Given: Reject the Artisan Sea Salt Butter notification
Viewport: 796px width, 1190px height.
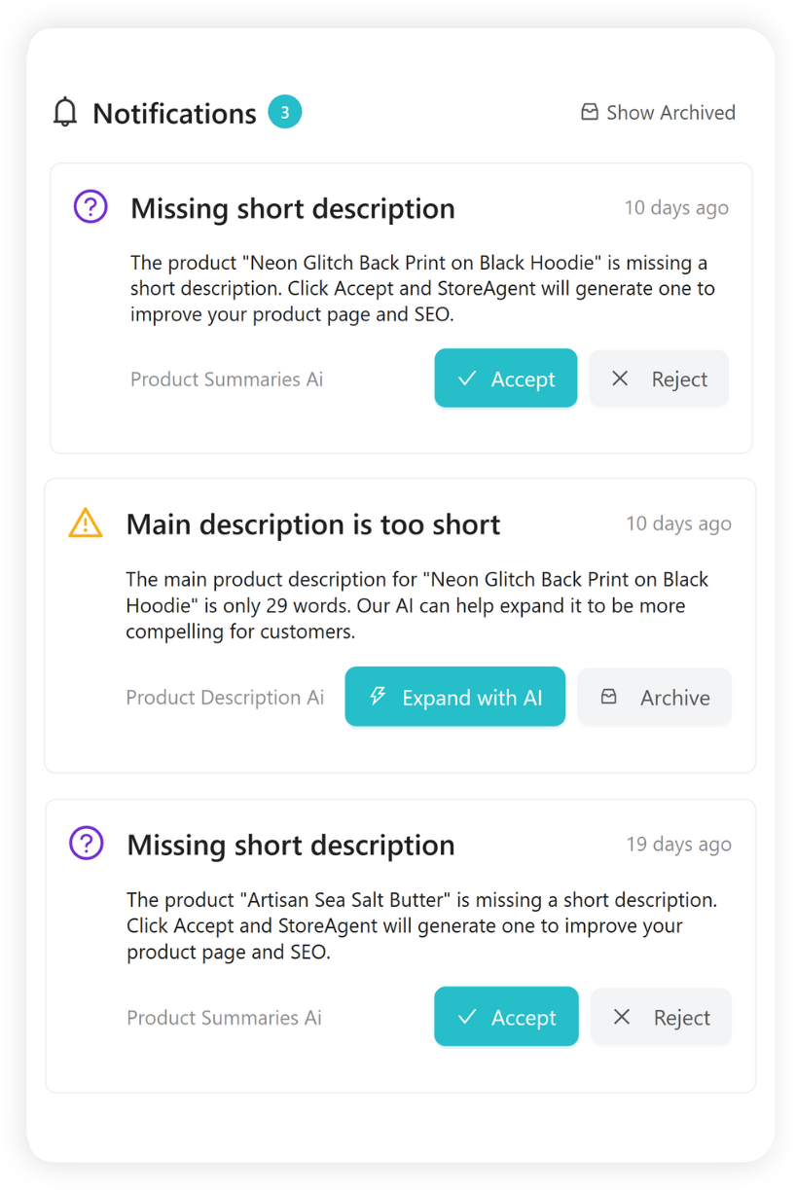Looking at the screenshot, I should coord(661,1017).
